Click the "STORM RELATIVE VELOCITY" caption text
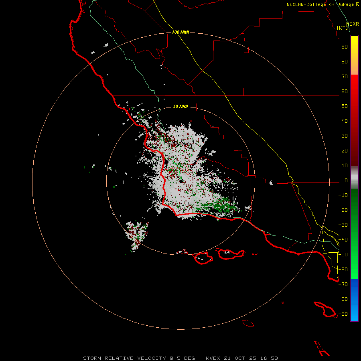 (x=124, y=358)
